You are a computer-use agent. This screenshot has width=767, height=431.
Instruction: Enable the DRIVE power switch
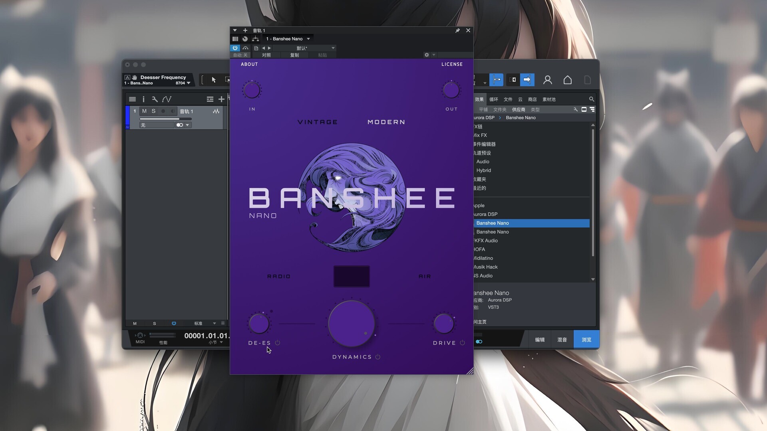[463, 343]
